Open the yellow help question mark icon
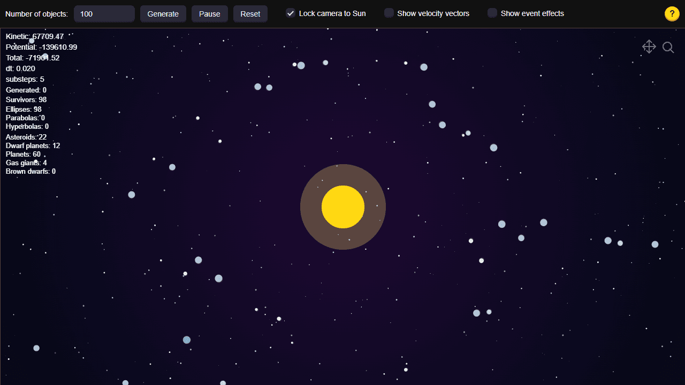This screenshot has width=685, height=385. click(x=672, y=14)
